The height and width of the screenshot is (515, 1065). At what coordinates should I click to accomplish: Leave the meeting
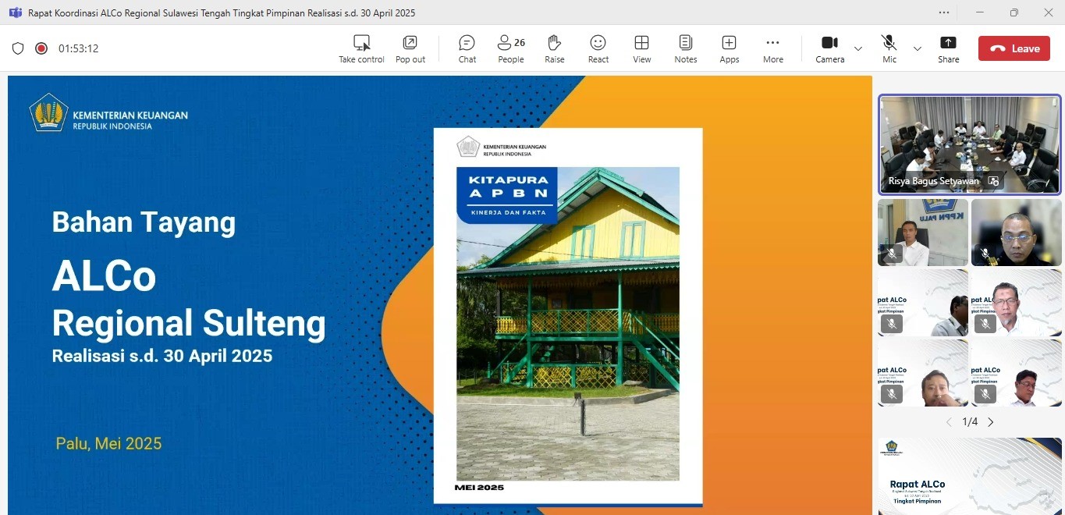coord(1014,48)
